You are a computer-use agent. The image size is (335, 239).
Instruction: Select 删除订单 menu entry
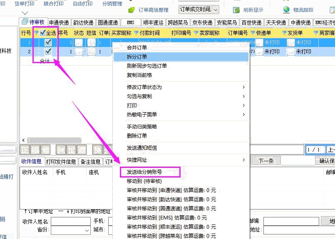tap(181, 136)
